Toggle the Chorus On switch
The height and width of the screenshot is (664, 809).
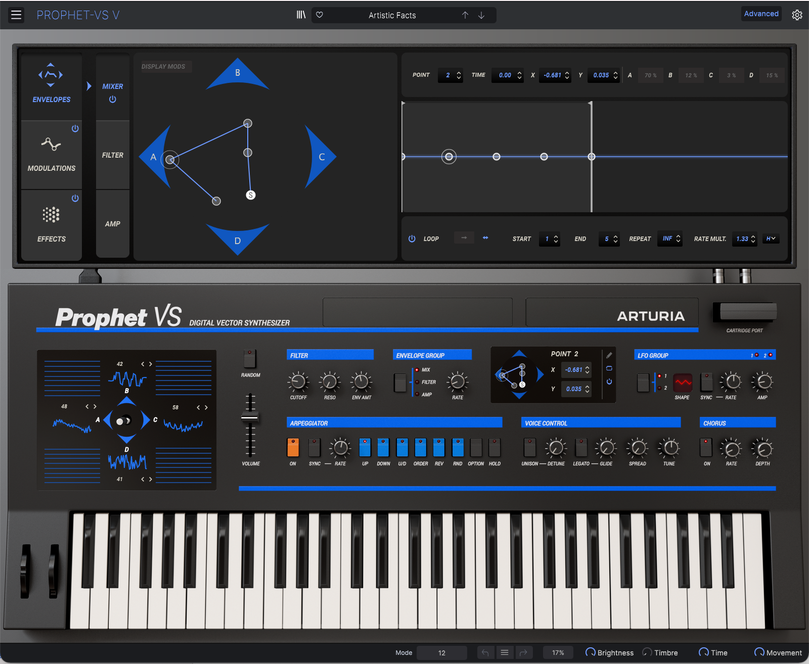(706, 447)
